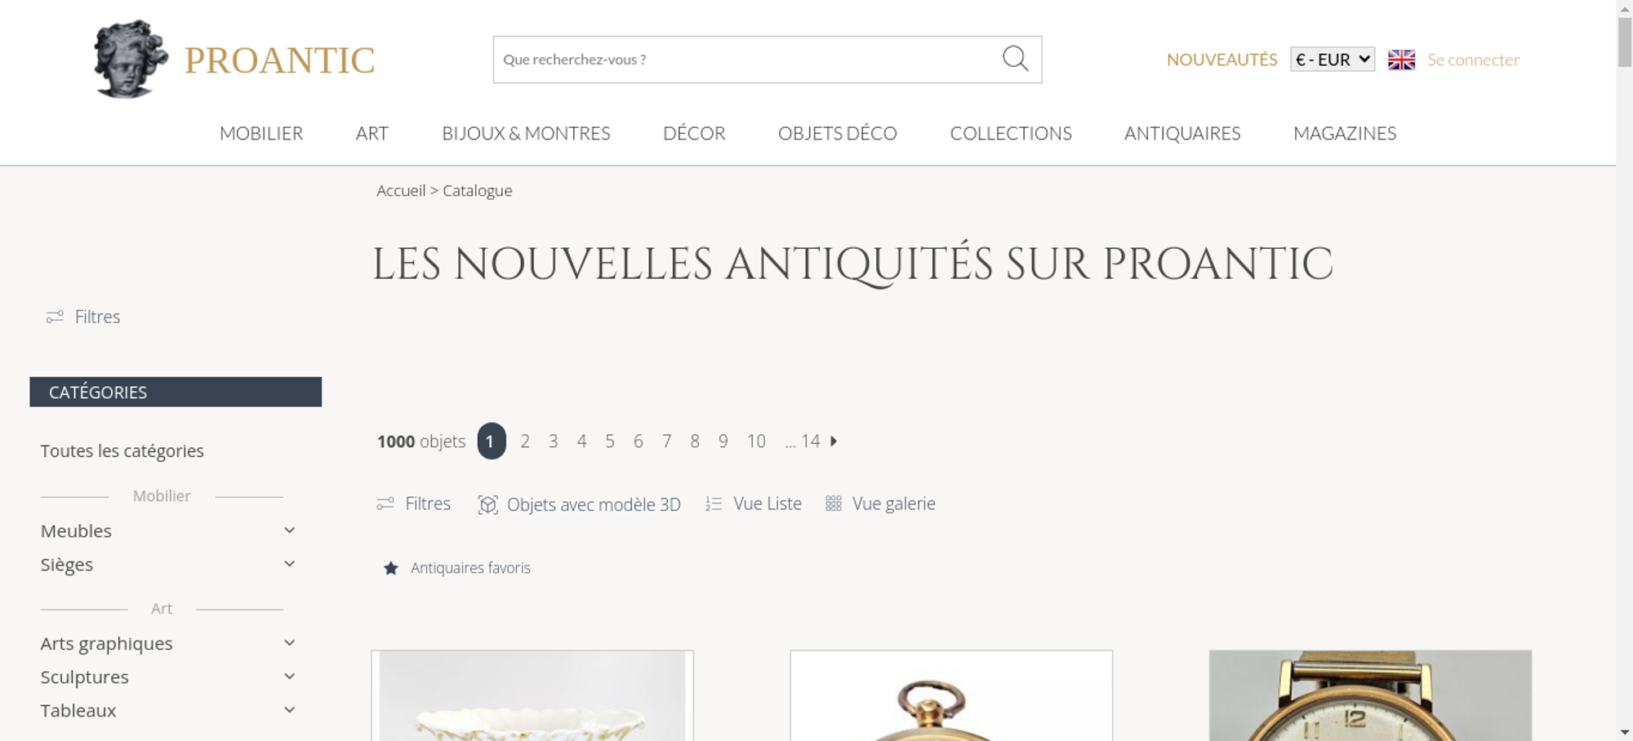1633x741 pixels.
Task: Click the Proantic cherub head logo
Action: click(131, 59)
